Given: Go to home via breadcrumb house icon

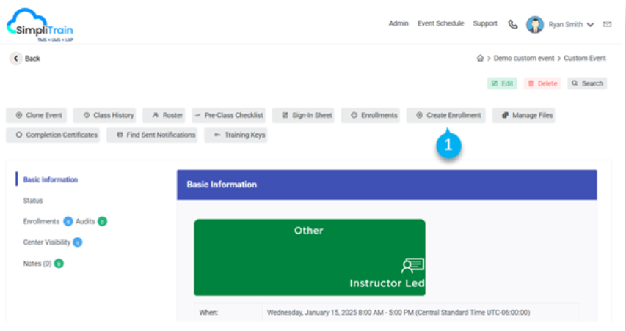Looking at the screenshot, I should click(480, 58).
